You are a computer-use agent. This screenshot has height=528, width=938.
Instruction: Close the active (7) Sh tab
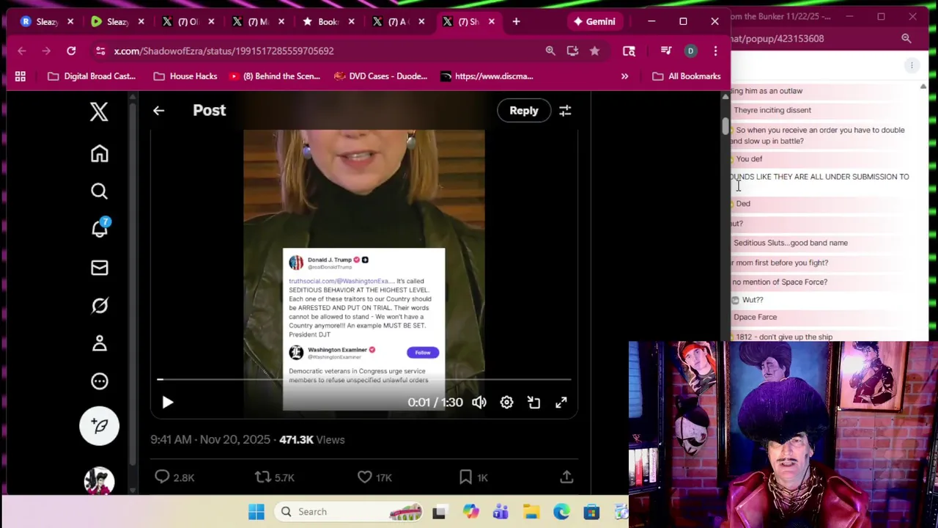point(492,21)
